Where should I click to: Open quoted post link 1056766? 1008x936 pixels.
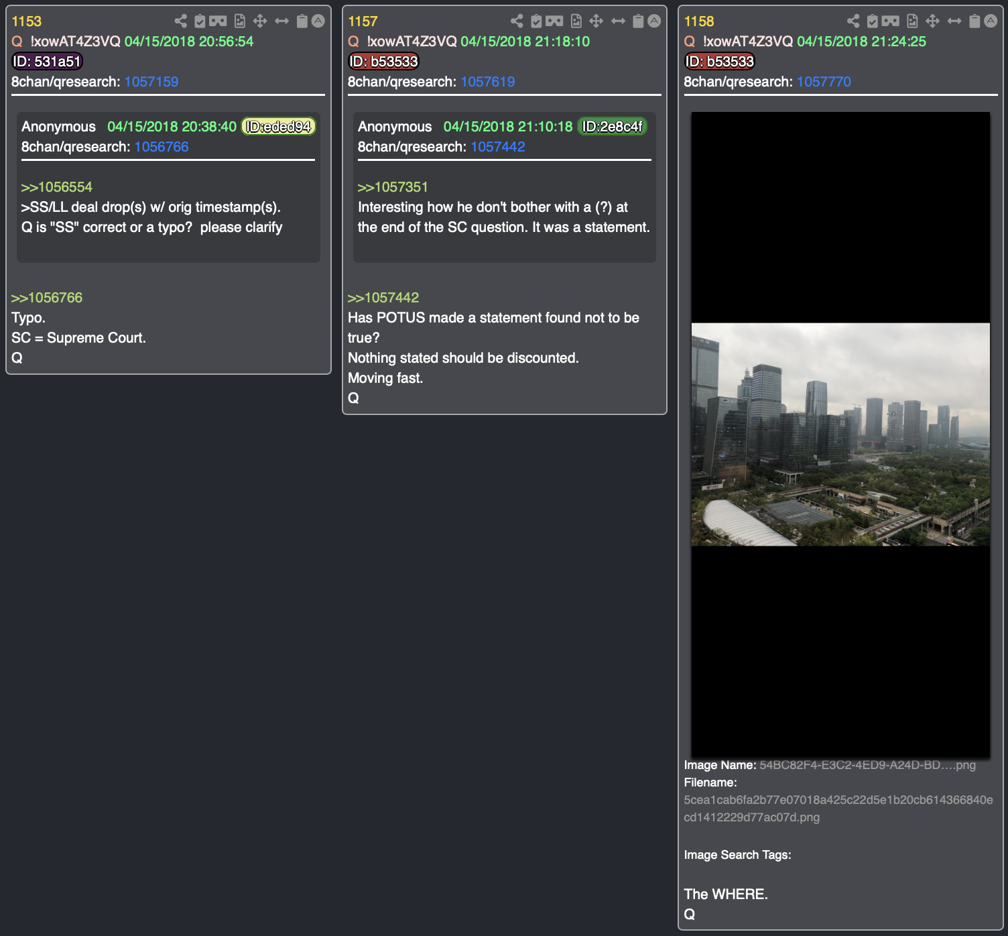[x=162, y=147]
